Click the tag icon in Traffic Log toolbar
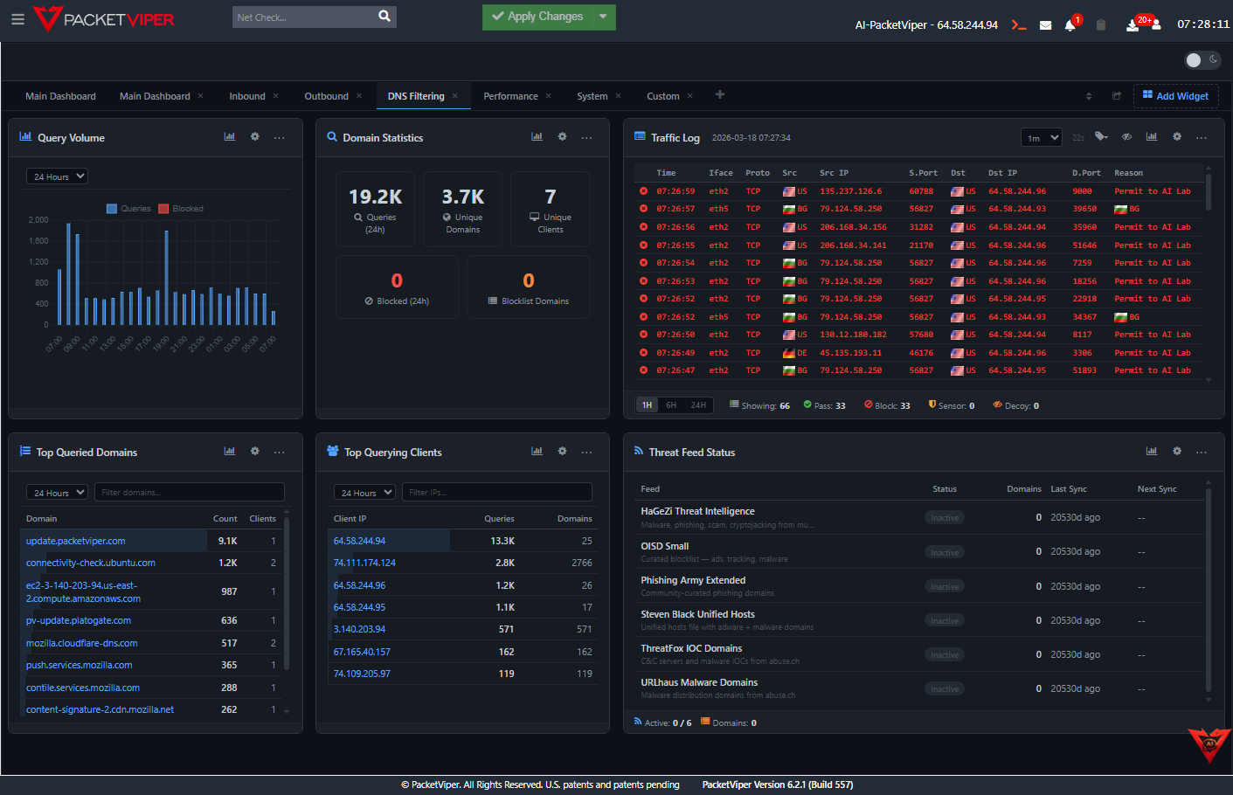 tap(1102, 136)
